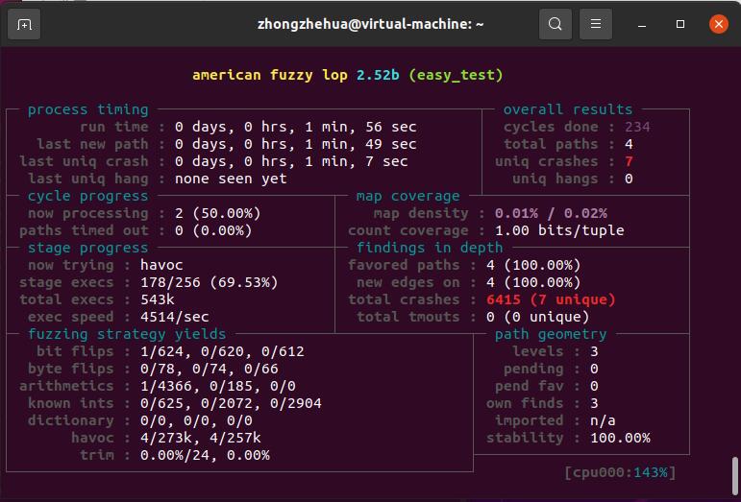Click the stability value 100.00%
Image resolution: width=741 pixels, height=502 pixels.
point(620,438)
